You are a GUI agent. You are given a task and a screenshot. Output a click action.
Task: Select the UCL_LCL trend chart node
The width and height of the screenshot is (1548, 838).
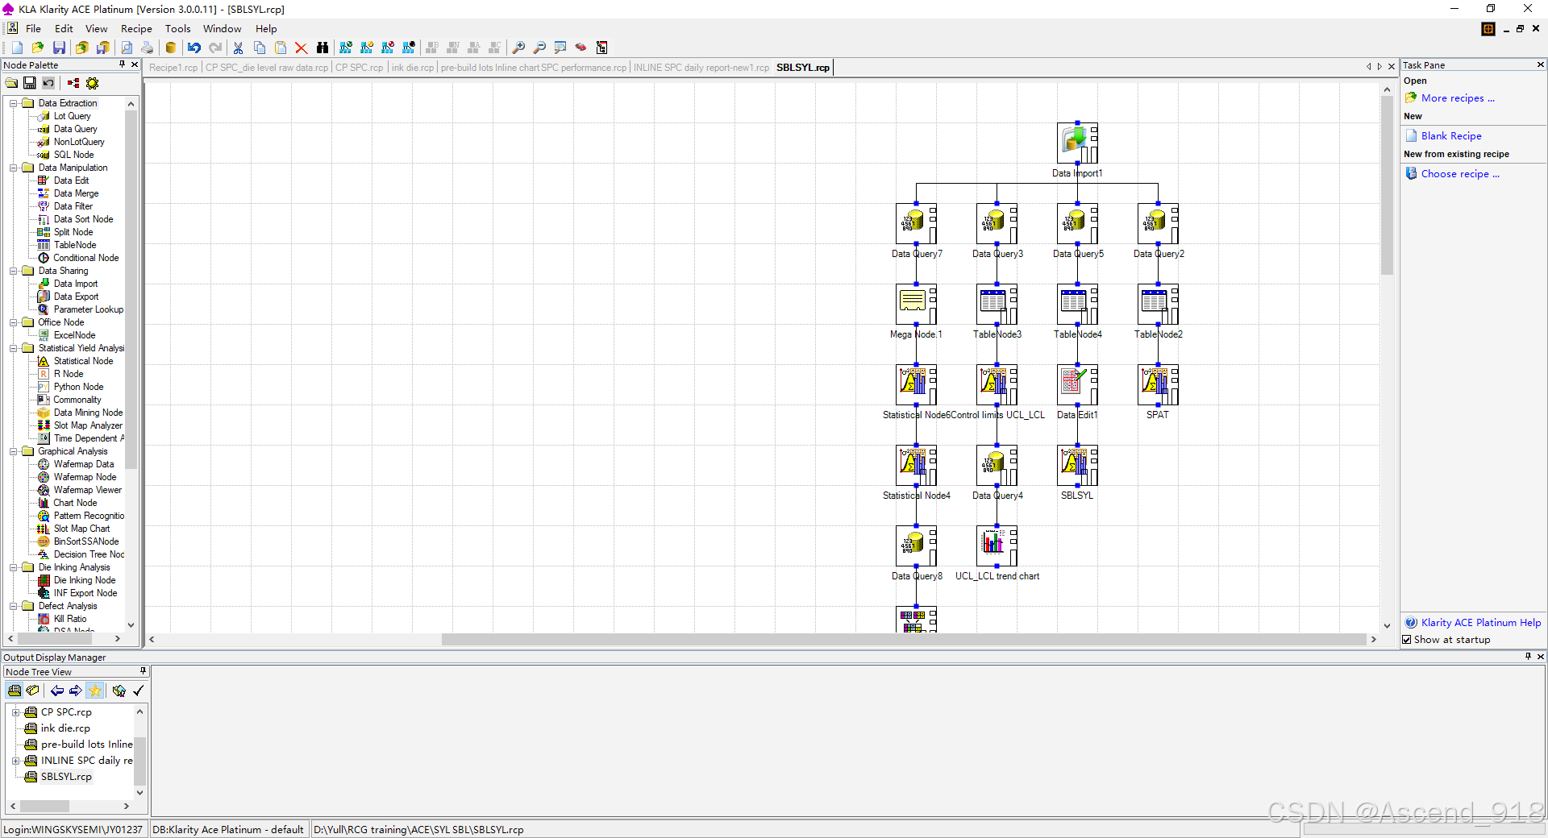point(997,546)
